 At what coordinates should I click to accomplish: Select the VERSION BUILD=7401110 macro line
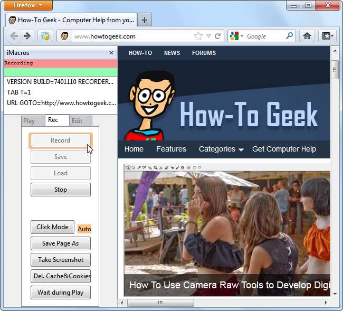60,82
